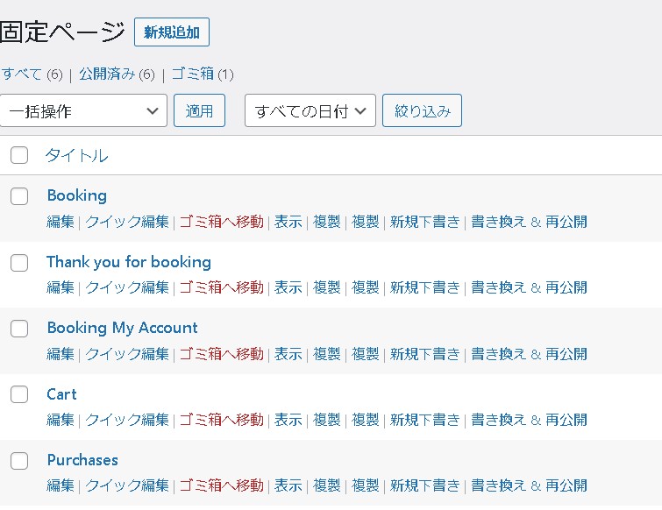Check the box for the Booking page
662x510 pixels.
[x=19, y=196]
